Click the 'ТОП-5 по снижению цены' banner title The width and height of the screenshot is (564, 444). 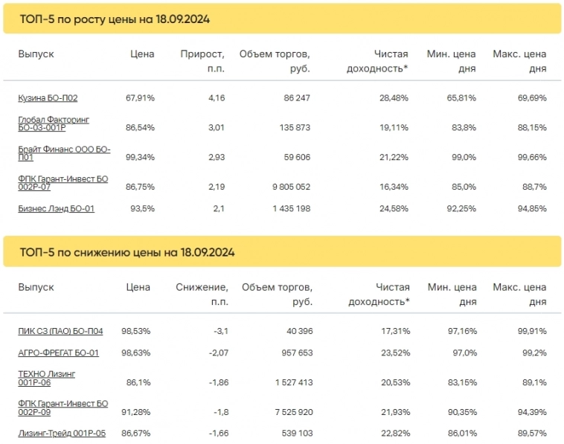(126, 252)
